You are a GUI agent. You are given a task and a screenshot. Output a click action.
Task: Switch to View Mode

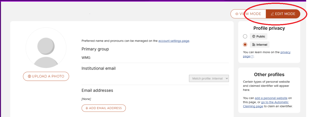[x=248, y=14]
